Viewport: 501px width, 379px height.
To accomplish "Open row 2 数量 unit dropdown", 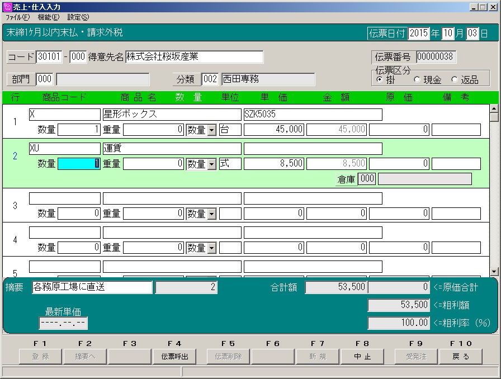I will click(x=211, y=164).
